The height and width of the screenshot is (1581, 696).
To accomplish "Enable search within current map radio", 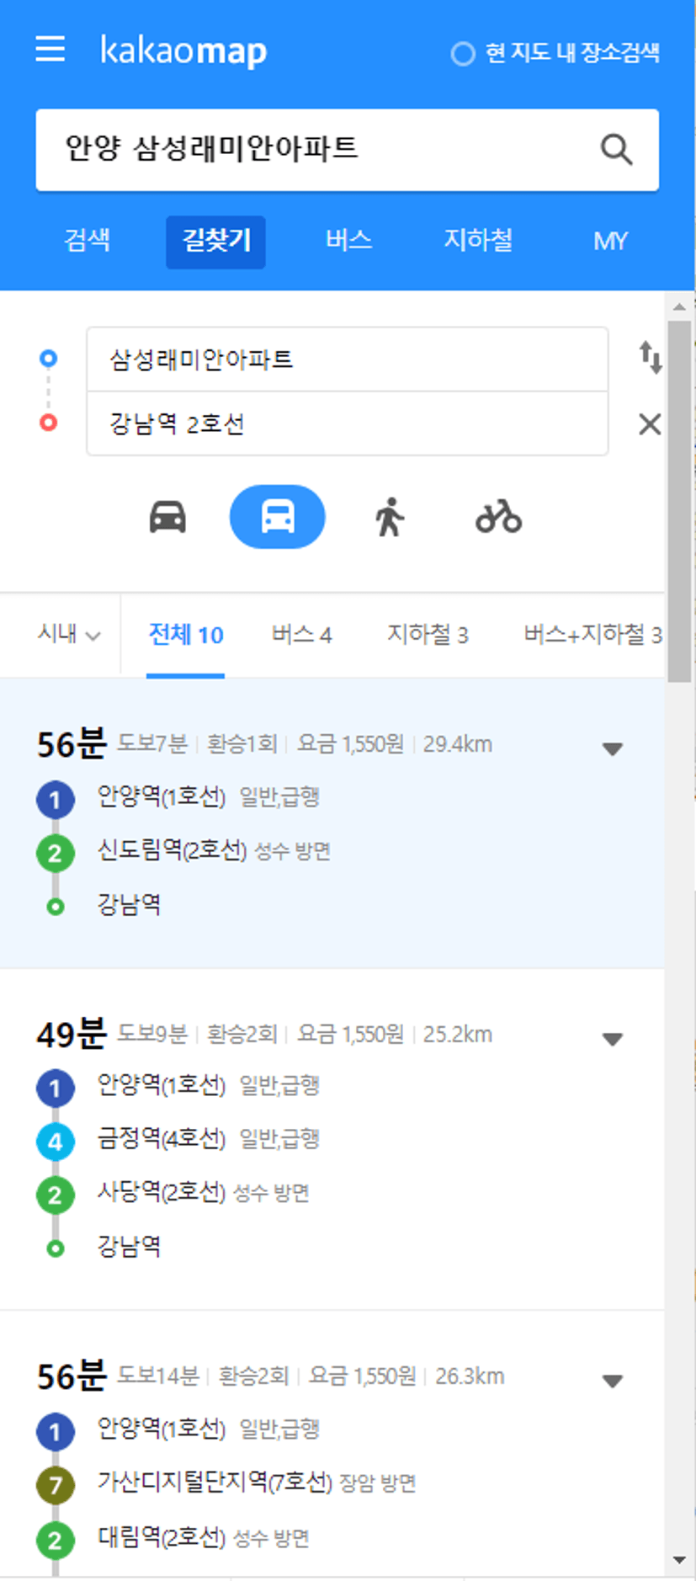I will click(463, 54).
